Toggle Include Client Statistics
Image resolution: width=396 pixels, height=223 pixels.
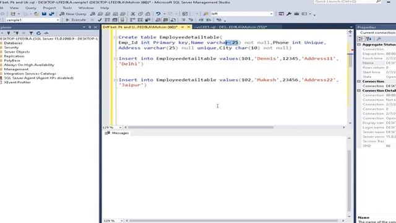point(148,20)
